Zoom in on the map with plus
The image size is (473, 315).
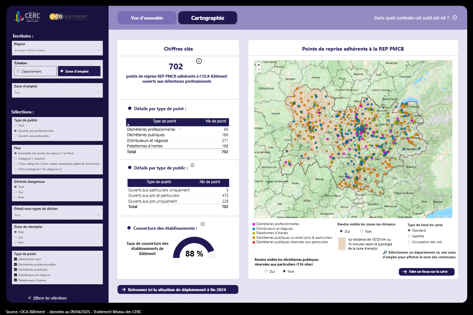(259, 65)
